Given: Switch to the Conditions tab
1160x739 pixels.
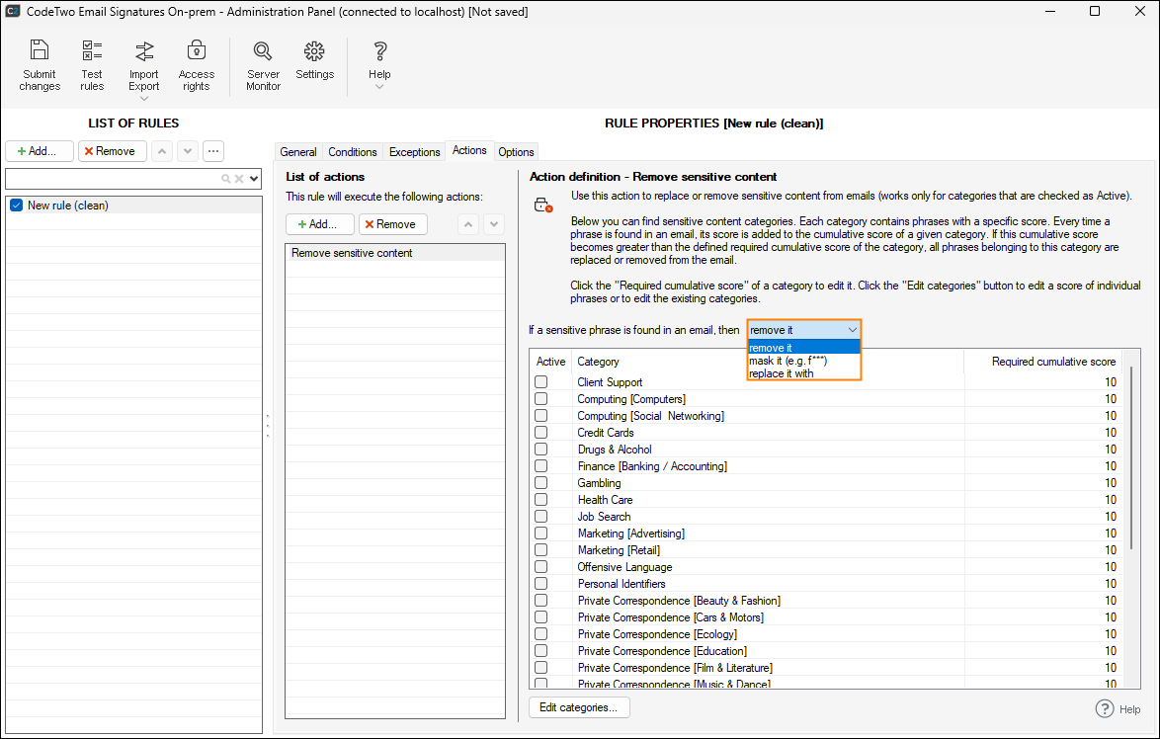Looking at the screenshot, I should pos(353,152).
